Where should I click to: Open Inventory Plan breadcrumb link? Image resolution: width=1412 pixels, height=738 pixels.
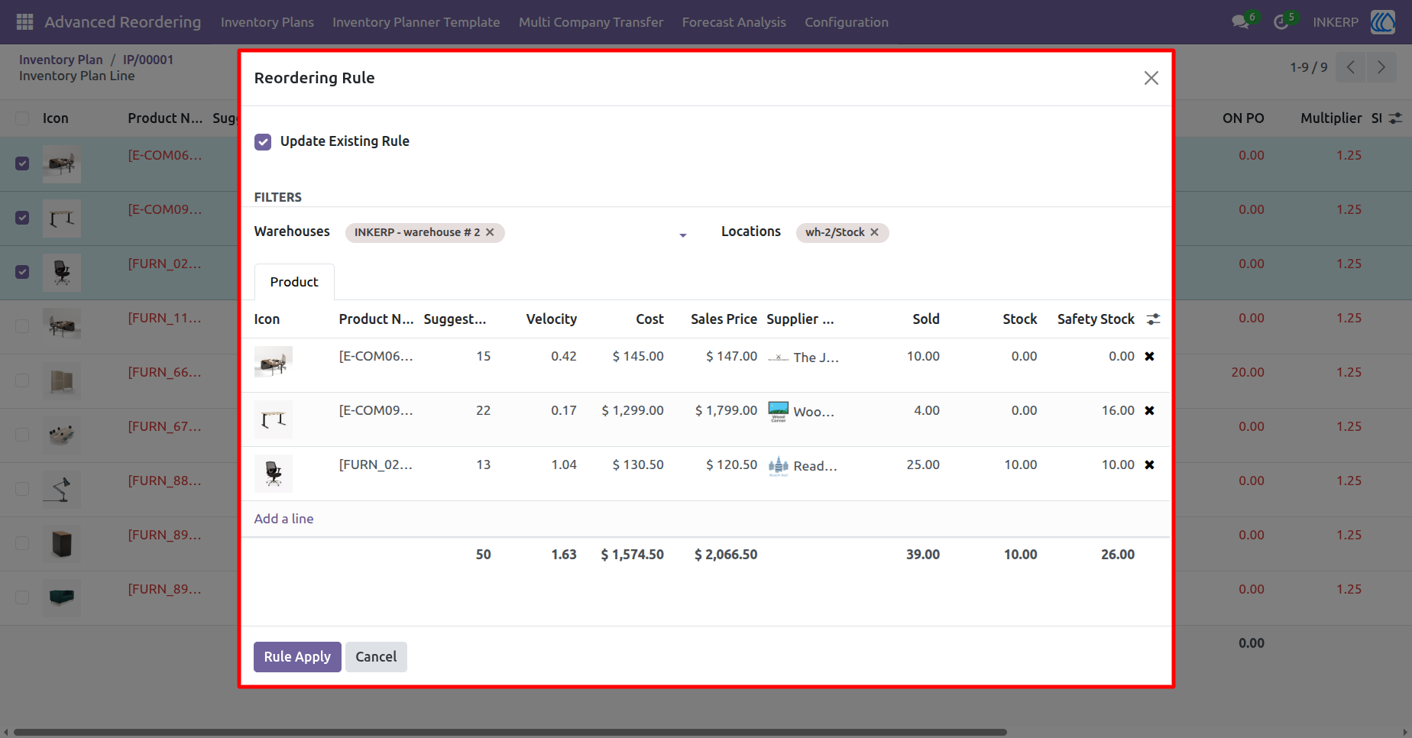[60, 60]
